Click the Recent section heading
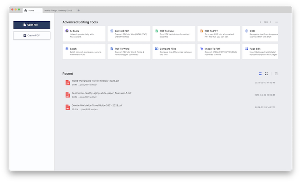The height and width of the screenshot is (183, 301). (x=68, y=74)
